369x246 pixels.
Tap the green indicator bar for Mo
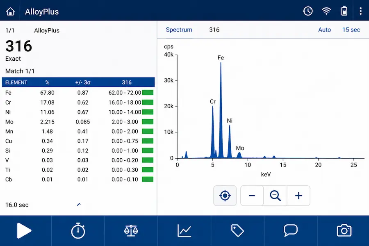(x=148, y=121)
